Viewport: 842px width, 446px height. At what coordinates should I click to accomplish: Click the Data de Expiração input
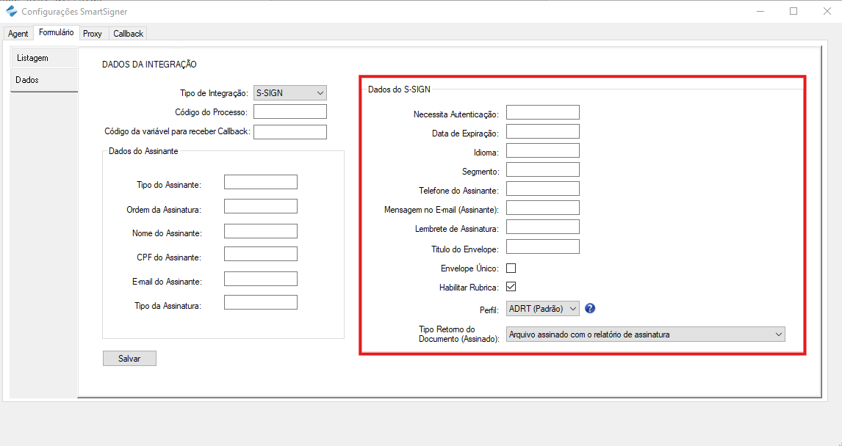click(542, 132)
